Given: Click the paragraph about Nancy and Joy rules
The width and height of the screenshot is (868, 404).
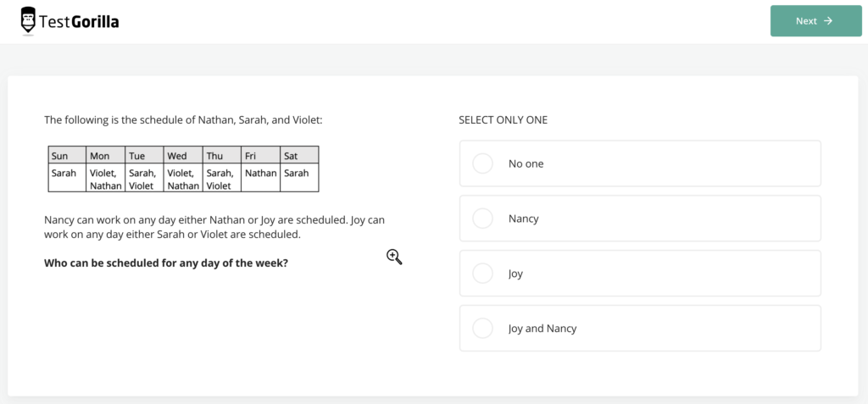Looking at the screenshot, I should pyautogui.click(x=214, y=227).
